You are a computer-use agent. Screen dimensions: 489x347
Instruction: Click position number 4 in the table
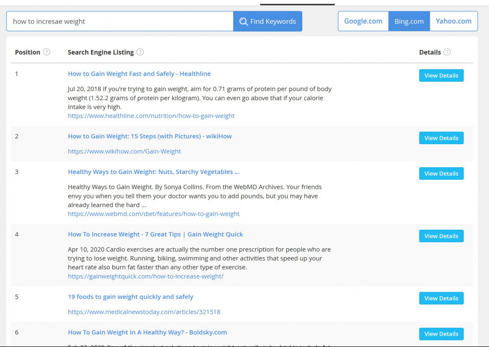[x=17, y=235]
